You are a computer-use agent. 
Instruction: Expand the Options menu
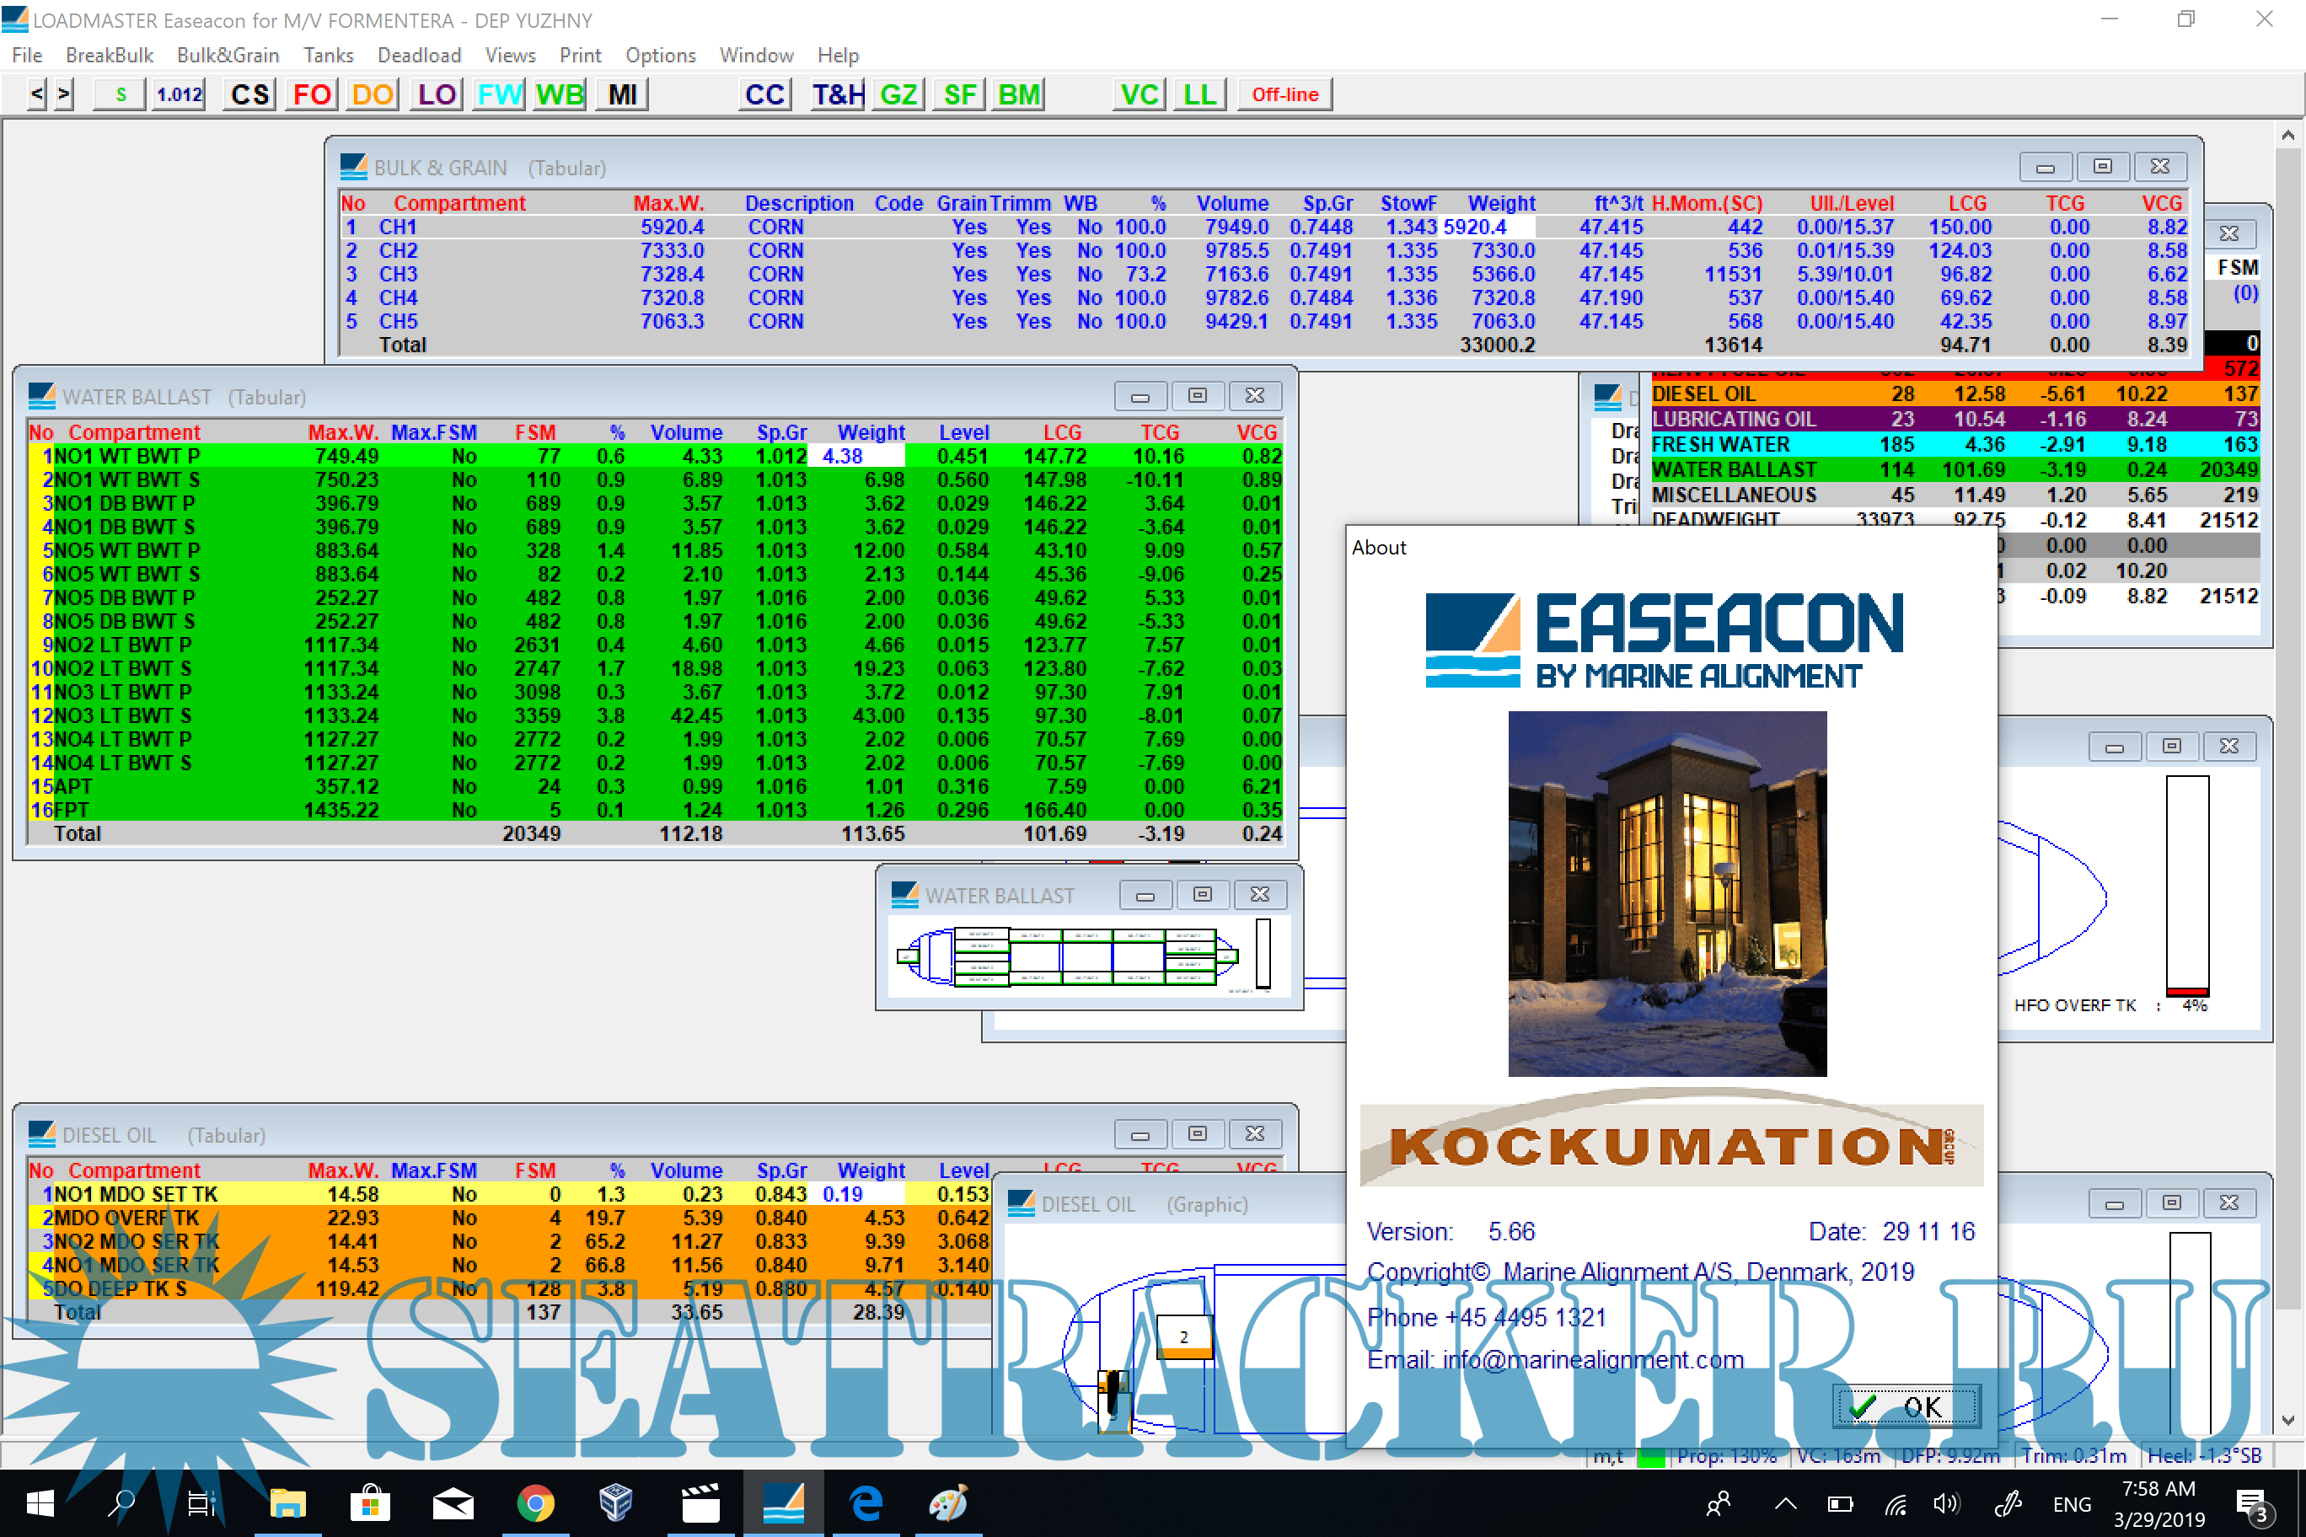[x=660, y=55]
